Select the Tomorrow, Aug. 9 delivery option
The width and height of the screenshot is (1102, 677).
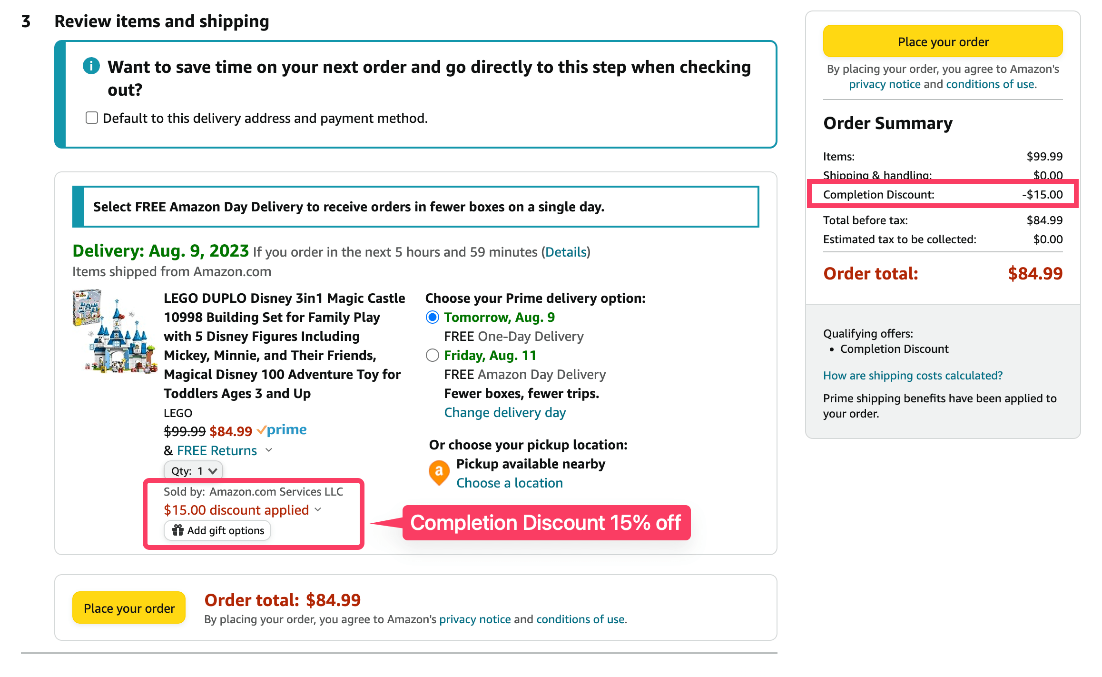(x=433, y=317)
